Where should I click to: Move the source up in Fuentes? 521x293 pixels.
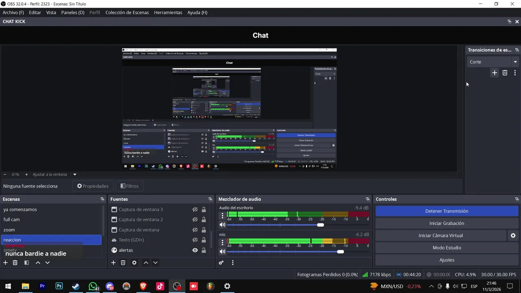point(146,263)
